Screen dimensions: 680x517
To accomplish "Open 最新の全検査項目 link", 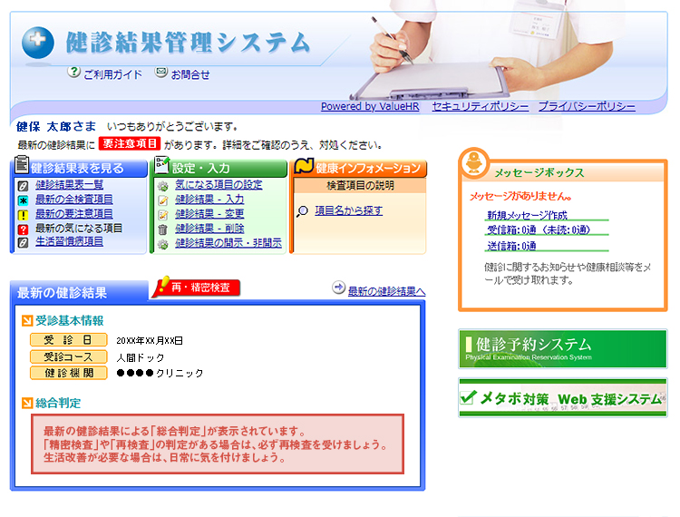I will (x=74, y=199).
